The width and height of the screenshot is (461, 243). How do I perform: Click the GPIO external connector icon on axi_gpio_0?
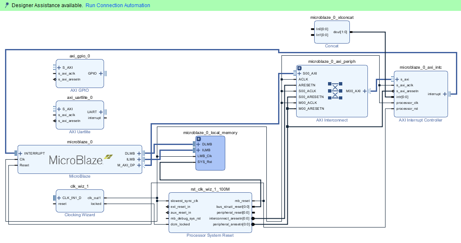pos(105,73)
